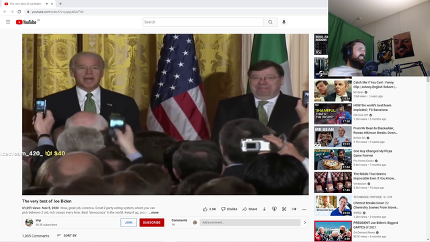Click the Thanks heart icon
The height and width of the screenshot is (242, 430).
pyautogui.click(x=274, y=209)
